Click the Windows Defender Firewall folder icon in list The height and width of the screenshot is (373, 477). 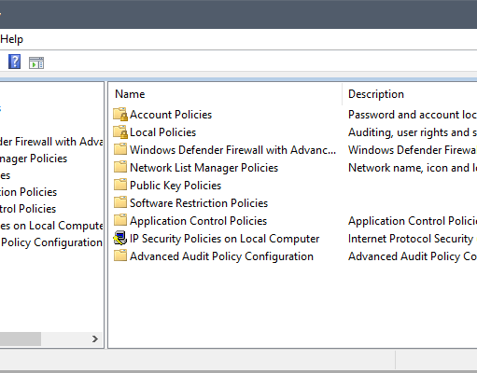point(120,149)
